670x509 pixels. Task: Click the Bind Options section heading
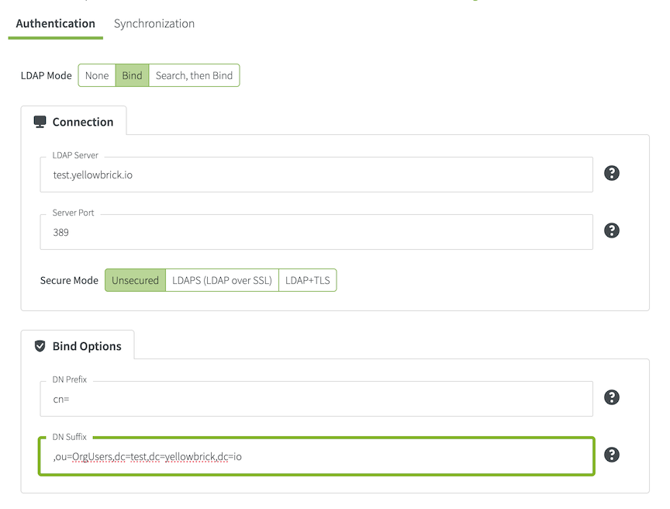tap(87, 346)
